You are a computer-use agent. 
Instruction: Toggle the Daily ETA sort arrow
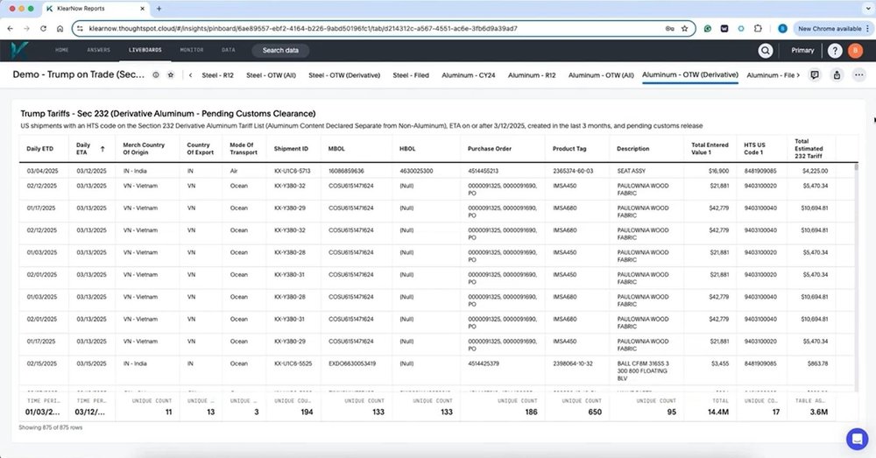point(102,149)
